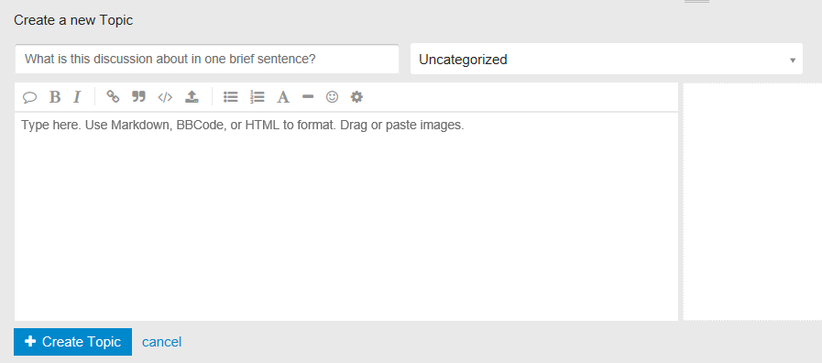Apply heading style with the A icon

tap(283, 97)
